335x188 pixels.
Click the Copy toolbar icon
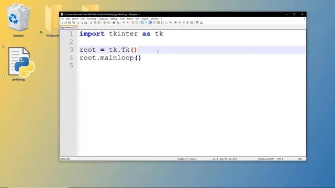(95, 22)
